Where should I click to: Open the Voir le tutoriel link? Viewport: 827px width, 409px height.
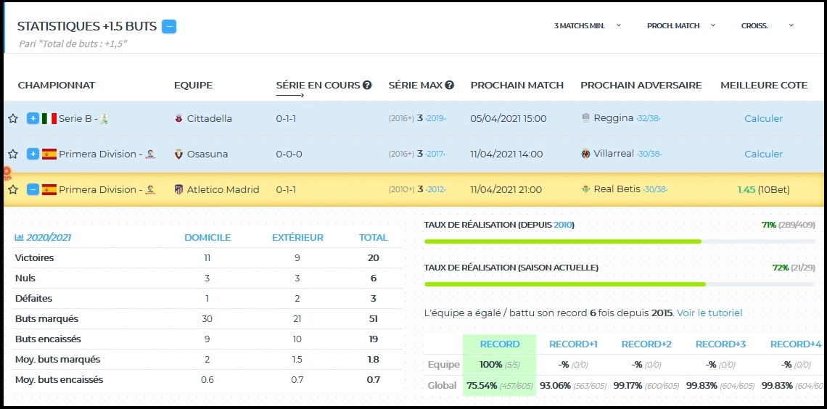(709, 313)
